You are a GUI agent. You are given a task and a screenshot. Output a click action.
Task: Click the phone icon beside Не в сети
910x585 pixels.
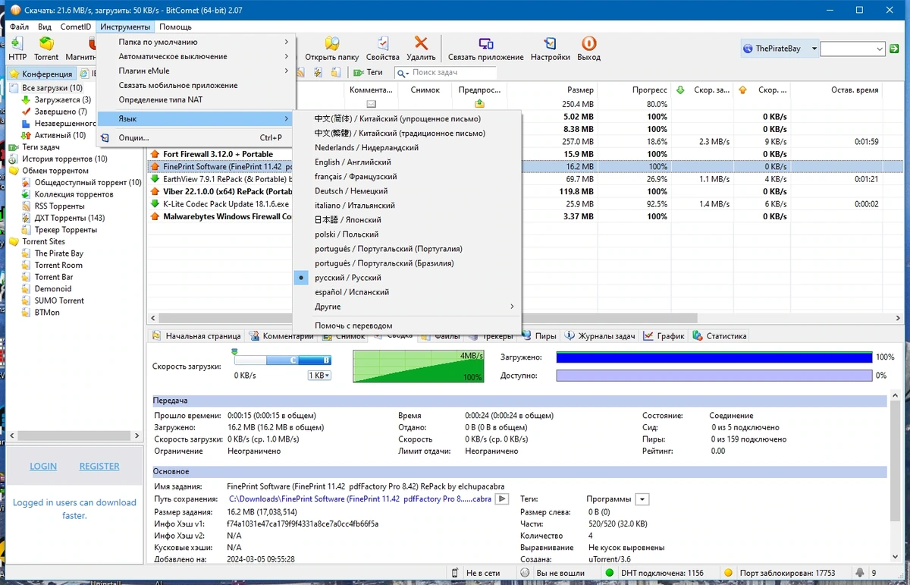(x=455, y=573)
